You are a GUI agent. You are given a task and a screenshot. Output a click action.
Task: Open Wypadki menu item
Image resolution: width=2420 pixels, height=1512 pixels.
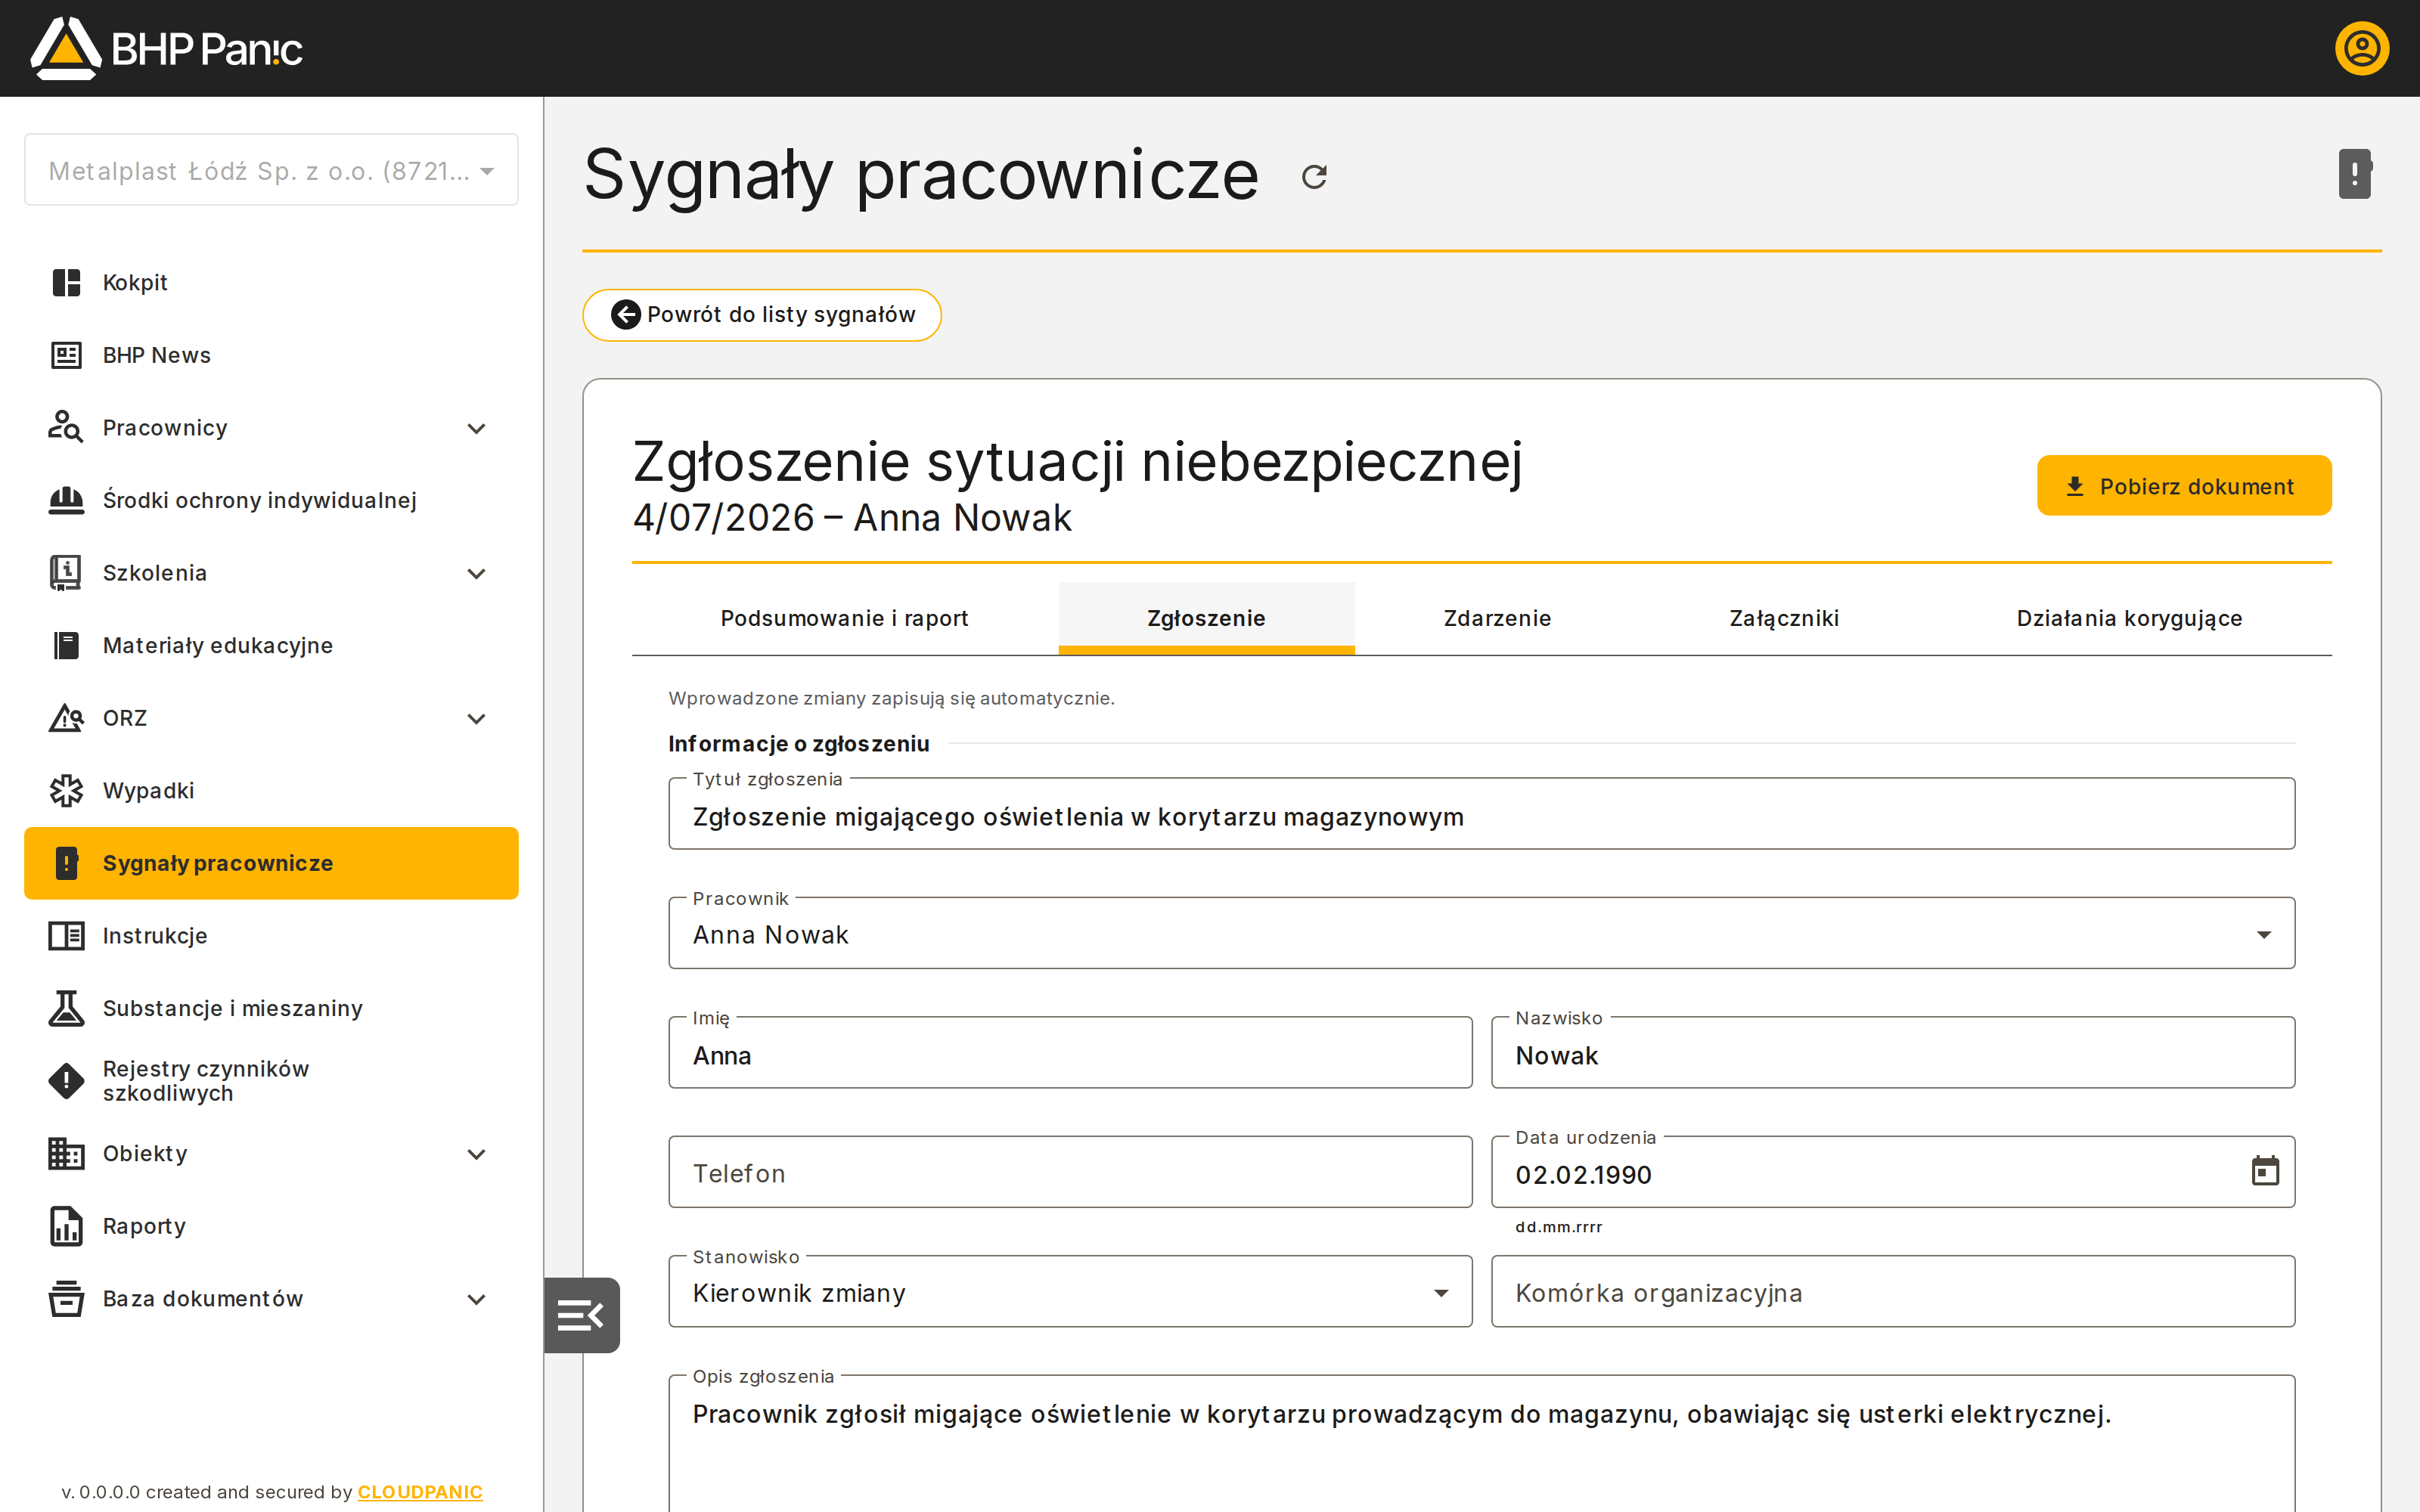coord(271,790)
